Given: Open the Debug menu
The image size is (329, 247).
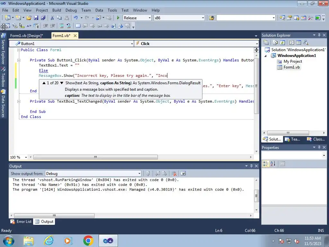Looking at the screenshot, I should pyautogui.click(x=71, y=10).
